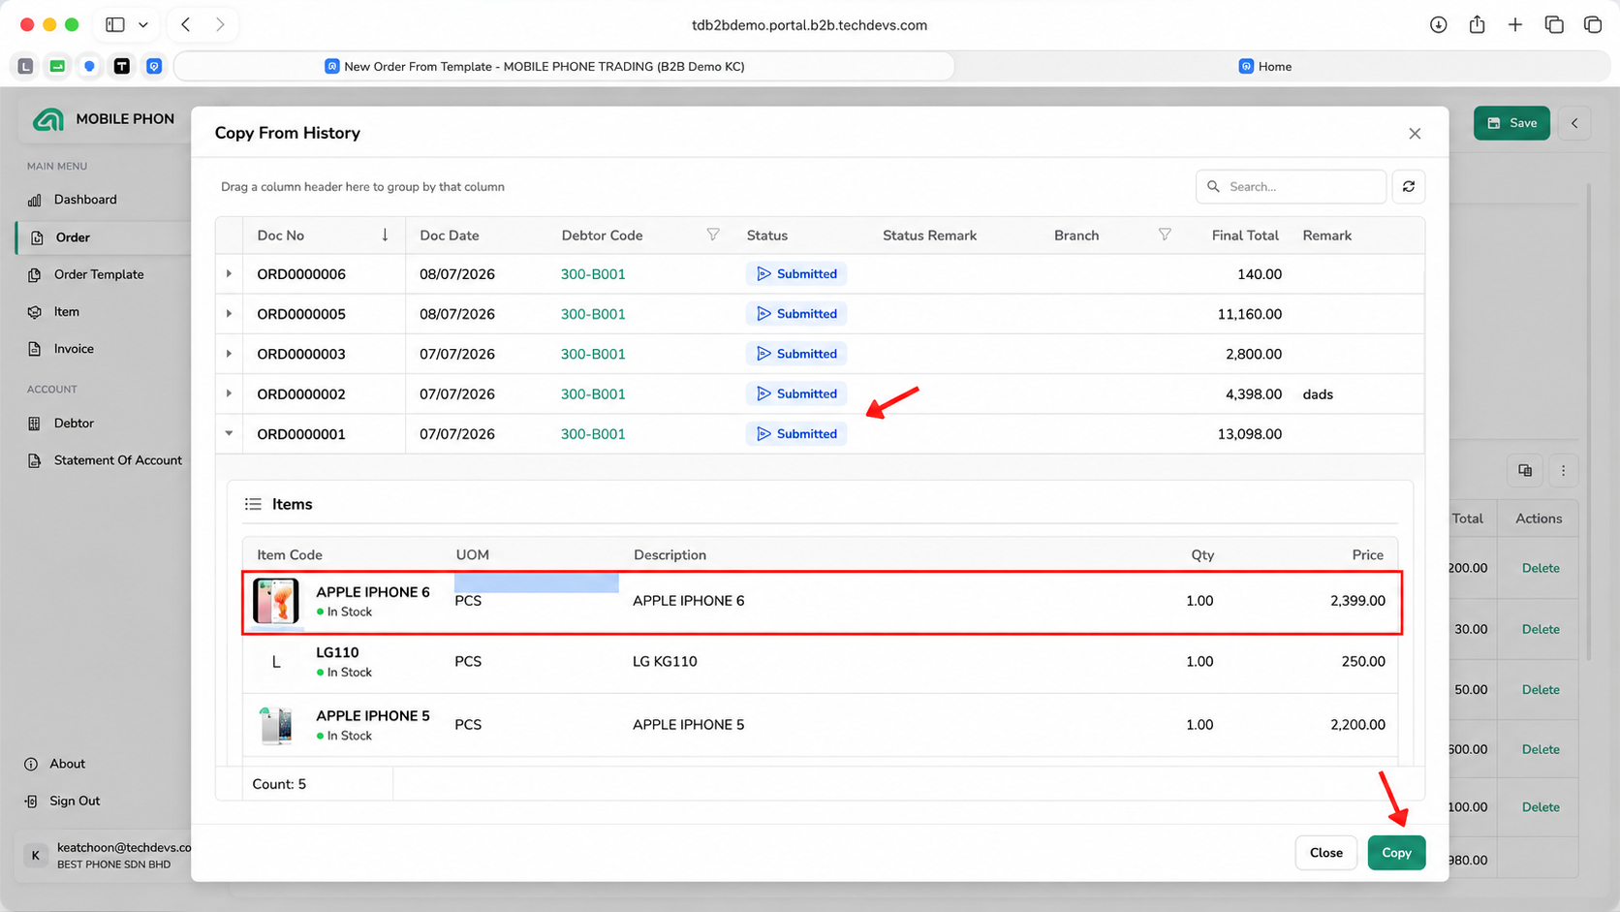
Task: Open Debtor Code column filter
Action: [x=713, y=235]
